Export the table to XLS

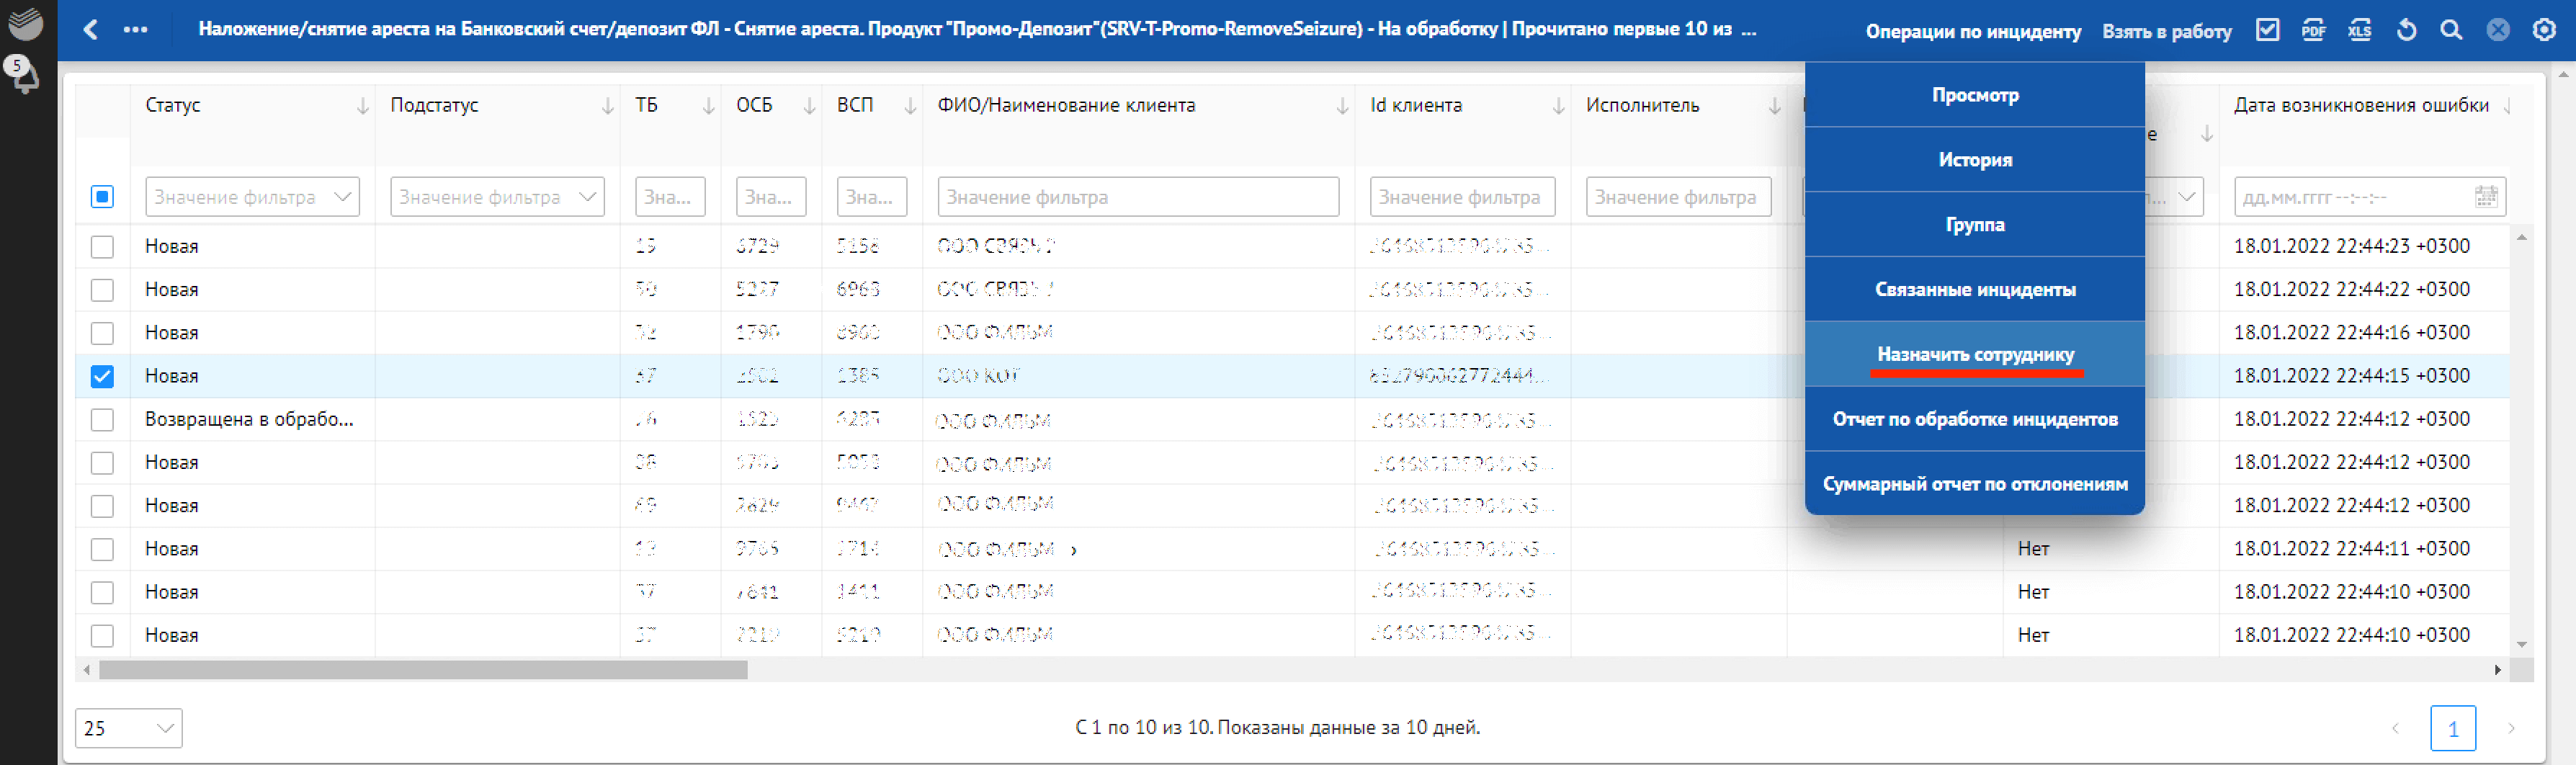[2359, 30]
